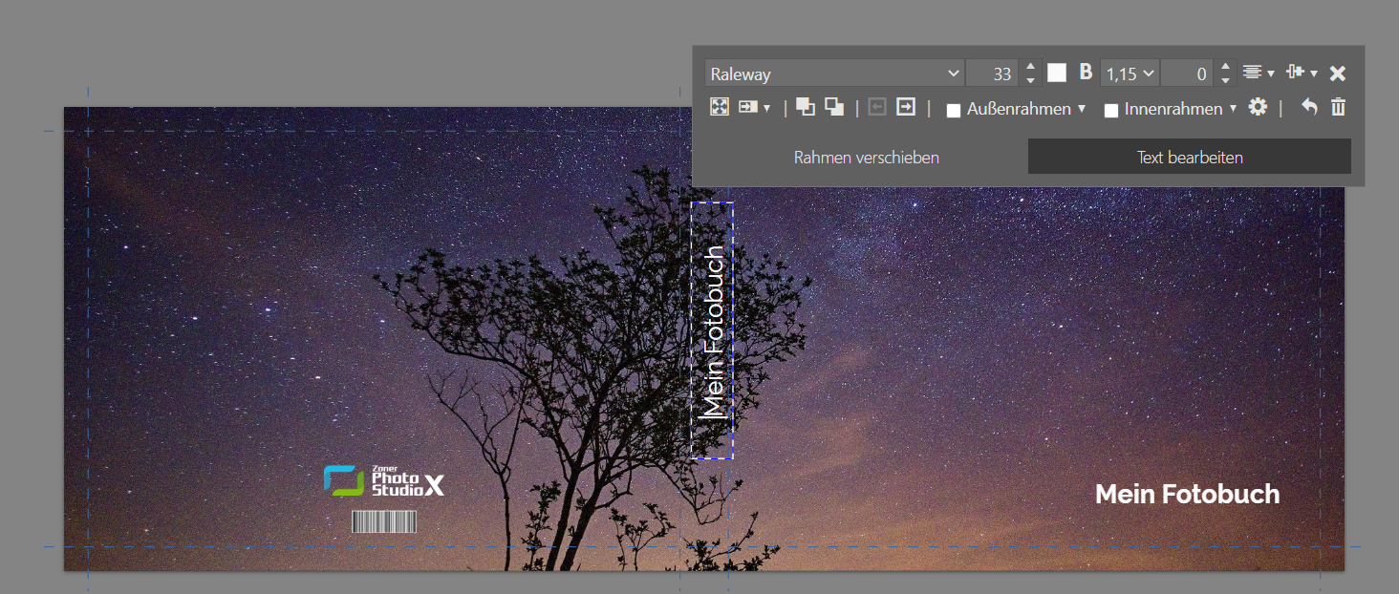Enable the Innenrahmen checkbox
The height and width of the screenshot is (594, 1399).
(x=1110, y=110)
